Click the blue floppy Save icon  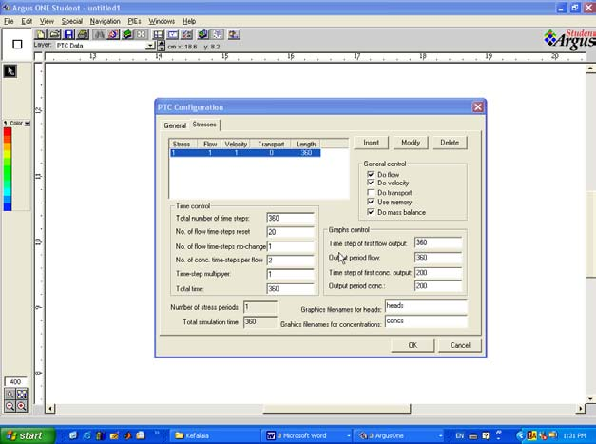click(68, 34)
